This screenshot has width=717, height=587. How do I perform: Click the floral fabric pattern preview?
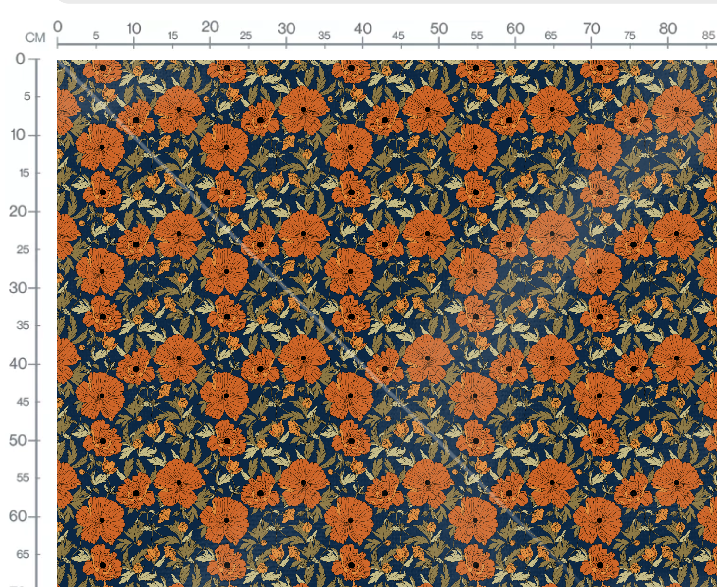[x=387, y=323]
